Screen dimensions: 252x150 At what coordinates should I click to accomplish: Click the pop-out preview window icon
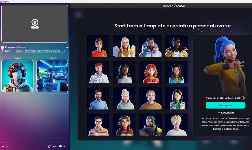pyautogui.click(x=67, y=47)
